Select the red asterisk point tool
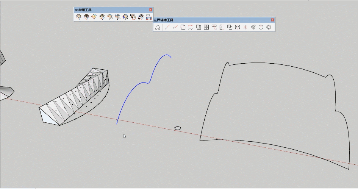This screenshot has width=358, height=189. pyautogui.click(x=245, y=27)
